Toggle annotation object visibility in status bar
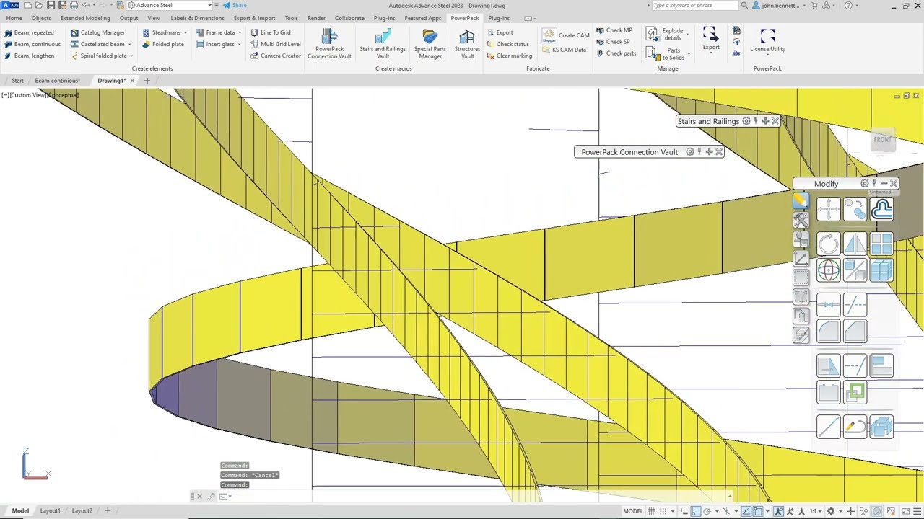 pos(778,511)
